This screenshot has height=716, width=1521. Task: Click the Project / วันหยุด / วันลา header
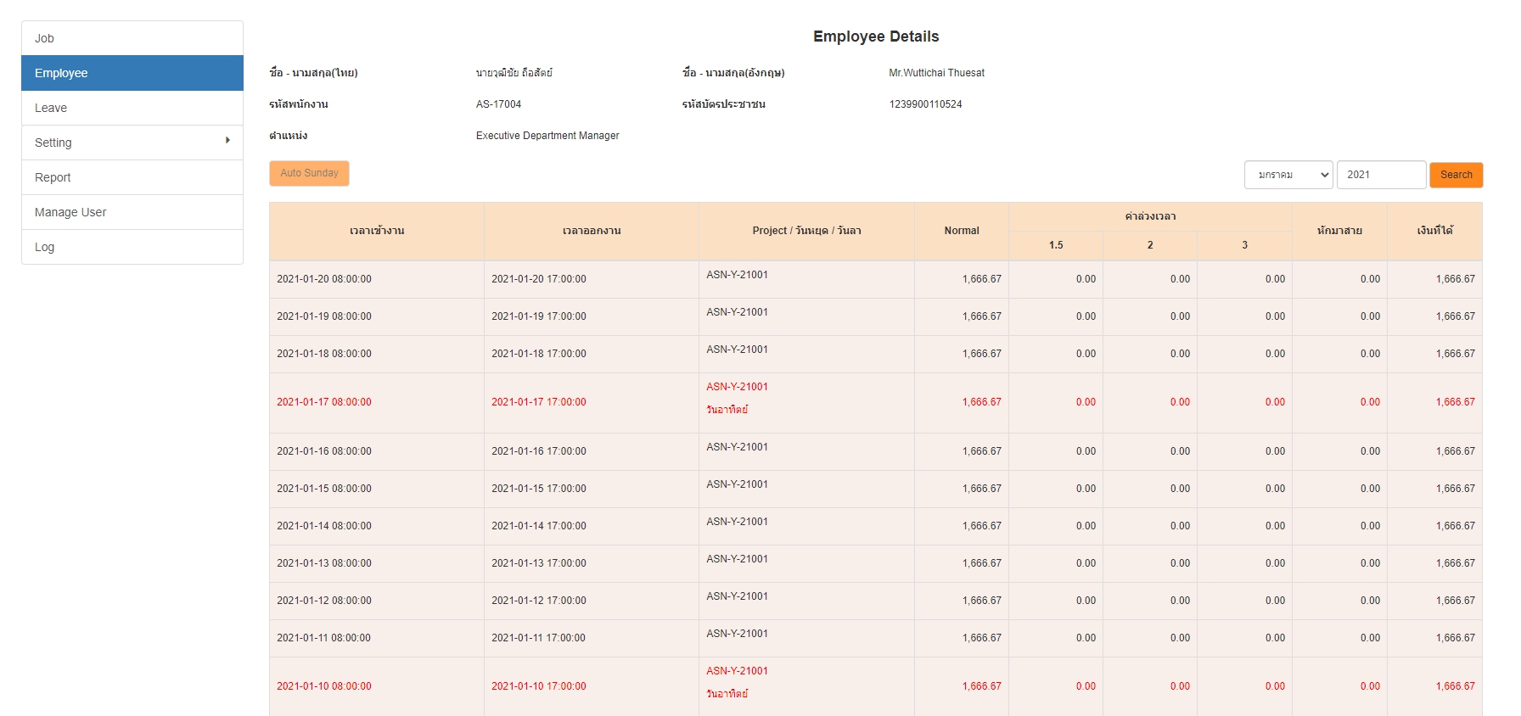click(x=806, y=231)
